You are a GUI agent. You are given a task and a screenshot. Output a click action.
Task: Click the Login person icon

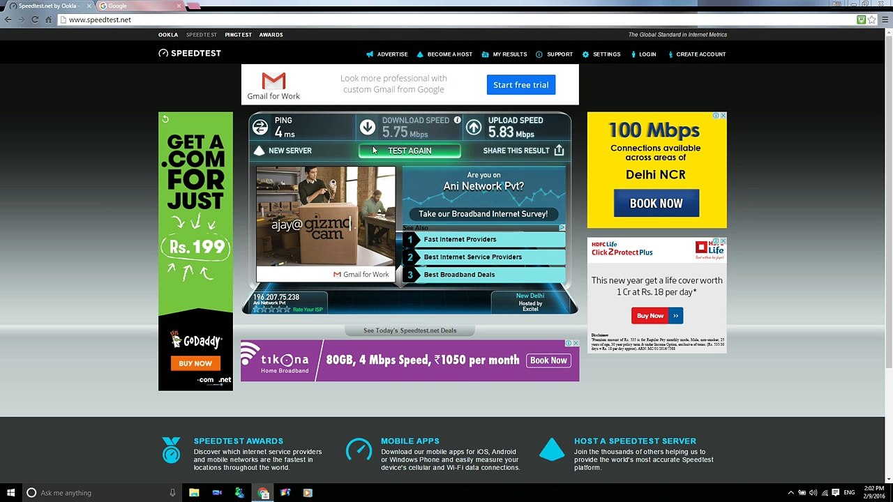[x=633, y=54]
